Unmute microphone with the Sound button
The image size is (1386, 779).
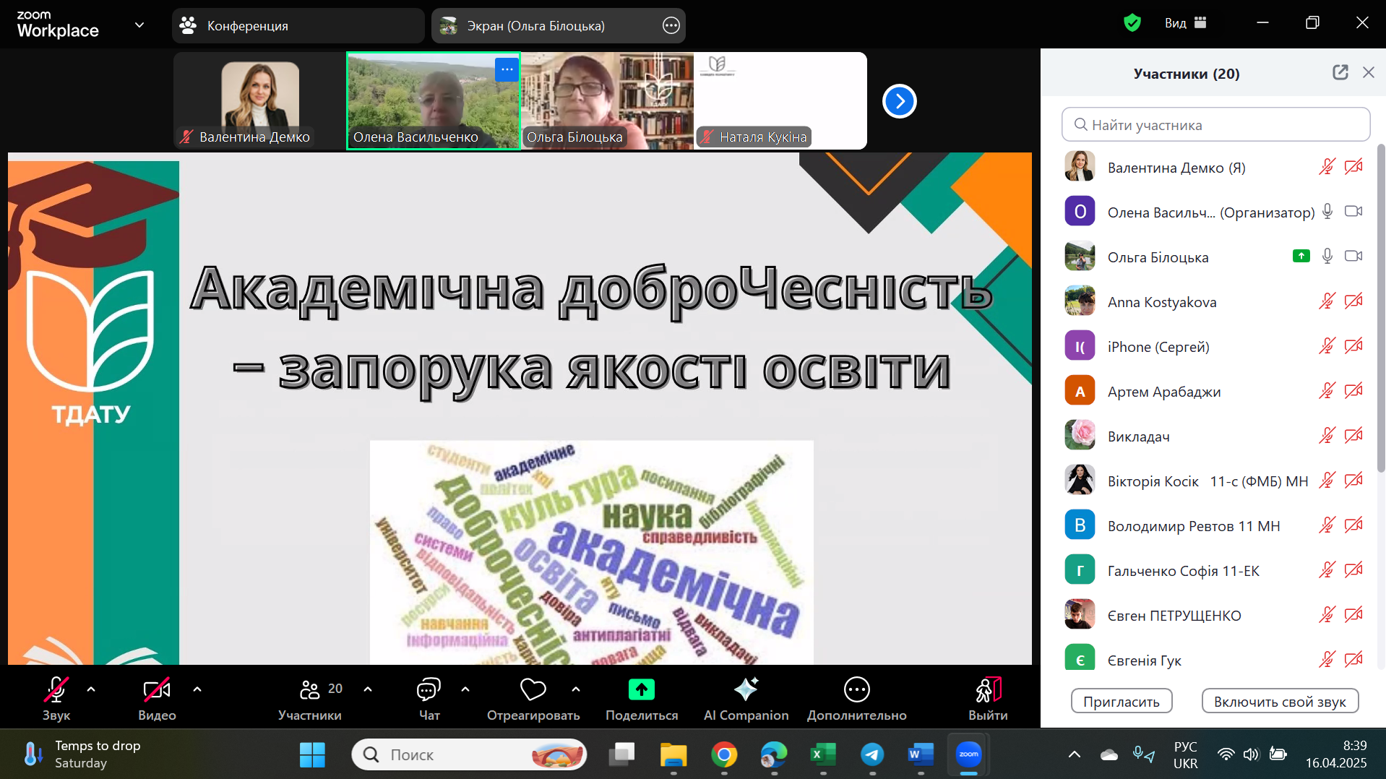pos(56,690)
